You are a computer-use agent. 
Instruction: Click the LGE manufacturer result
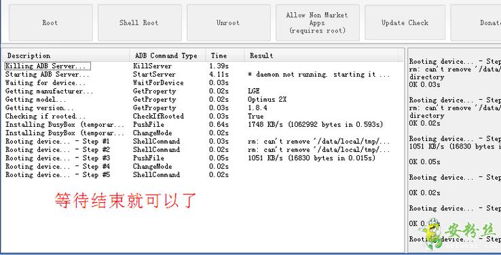pos(254,91)
